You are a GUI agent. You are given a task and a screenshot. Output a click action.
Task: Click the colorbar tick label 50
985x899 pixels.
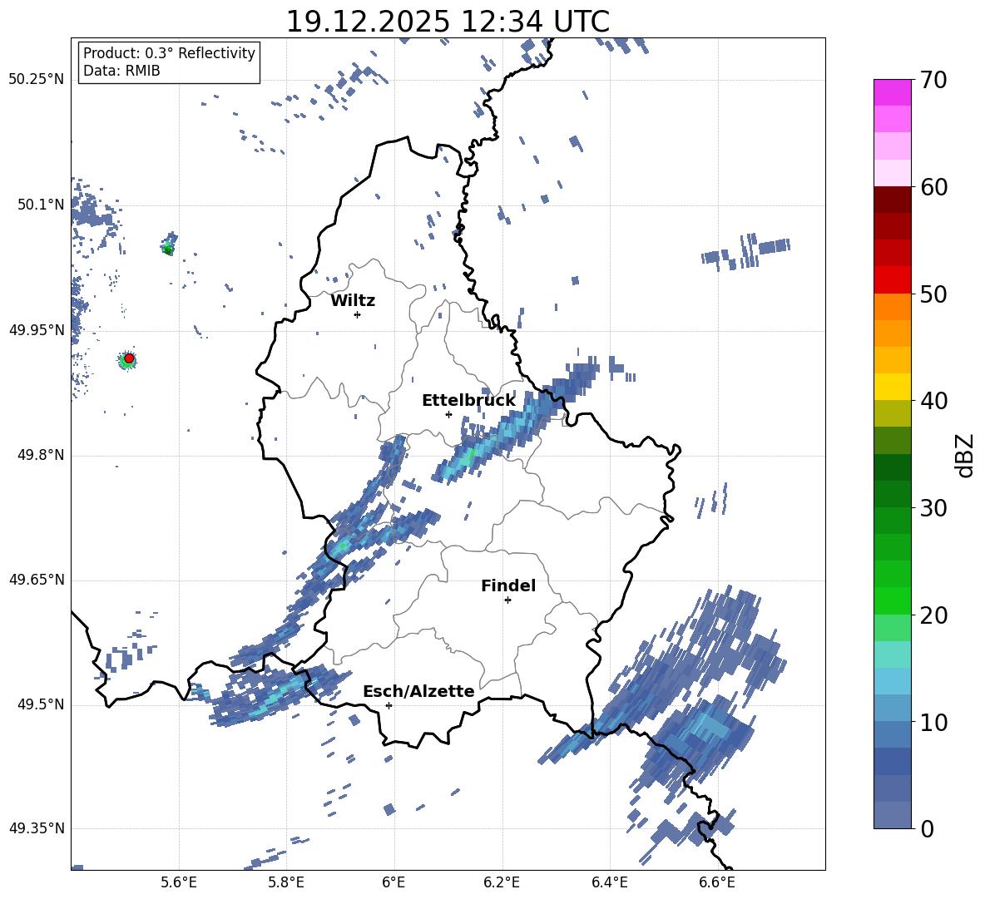[x=933, y=294]
